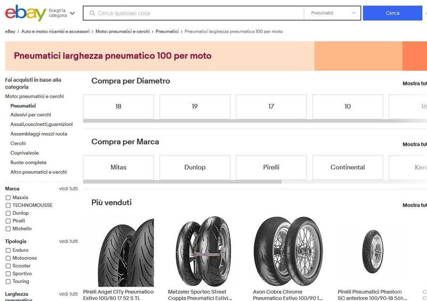Image resolution: width=427 pixels, height=301 pixels.
Task: Open Pirelli Pneumatici Phantom SC anteriore title
Action: tap(372, 295)
